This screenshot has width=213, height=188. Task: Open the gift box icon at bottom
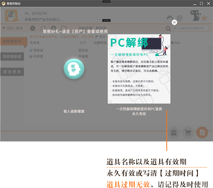(x=174, y=132)
